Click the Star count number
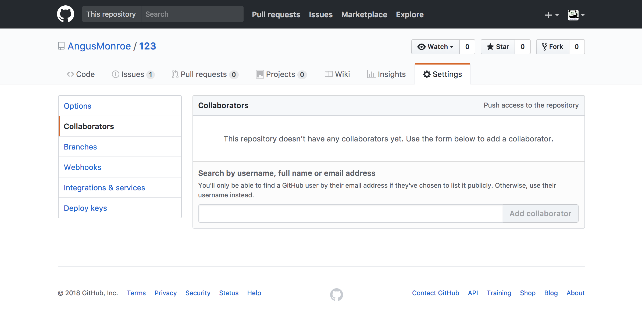Image resolution: width=642 pixels, height=313 pixels. click(x=523, y=47)
